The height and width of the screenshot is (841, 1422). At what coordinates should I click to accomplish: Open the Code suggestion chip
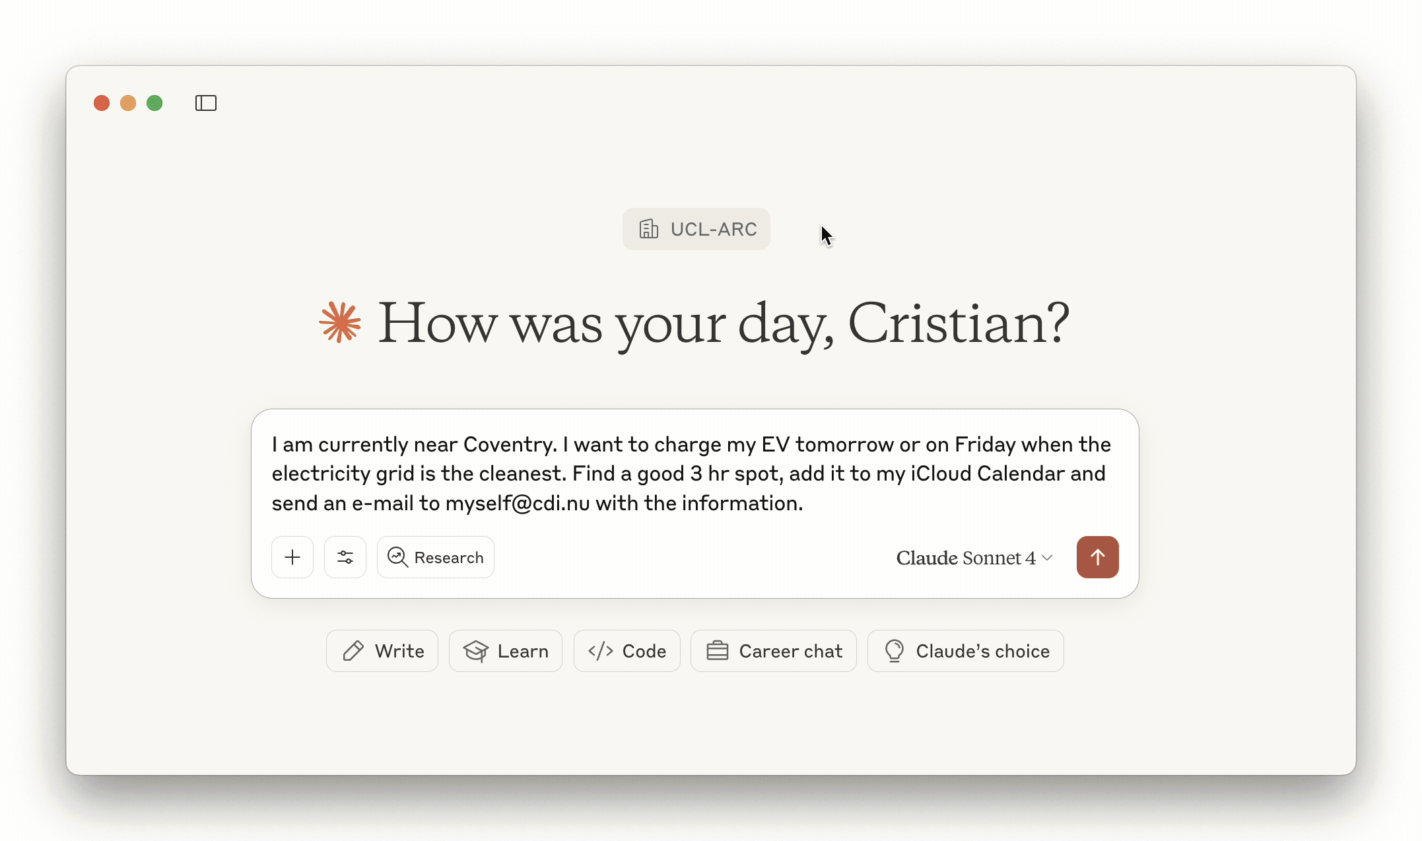point(627,651)
